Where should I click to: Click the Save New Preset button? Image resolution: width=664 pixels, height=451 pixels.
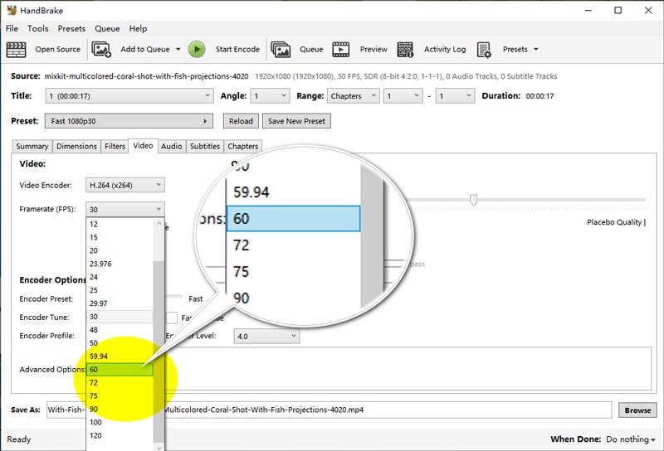(296, 121)
